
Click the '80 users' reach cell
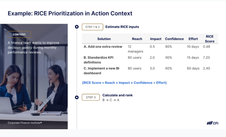[135, 68]
